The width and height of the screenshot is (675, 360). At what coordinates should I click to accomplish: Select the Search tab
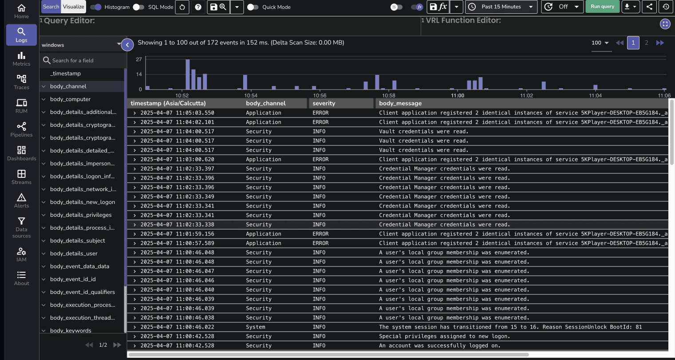51,7
